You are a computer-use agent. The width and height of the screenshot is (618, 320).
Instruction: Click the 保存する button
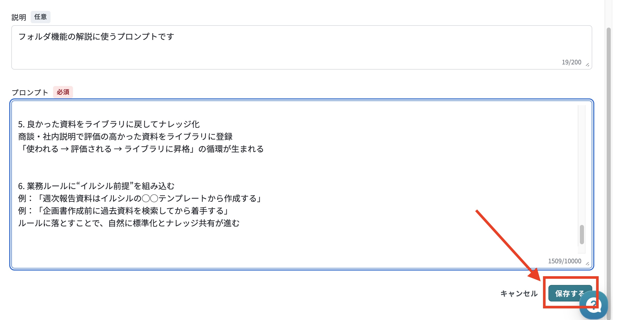click(x=570, y=293)
